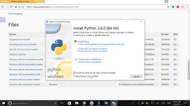Image resolution: width=190 pixels, height=106 pixels.
Task: Open the red AdBlock extension icon
Action: click(x=178, y=7)
